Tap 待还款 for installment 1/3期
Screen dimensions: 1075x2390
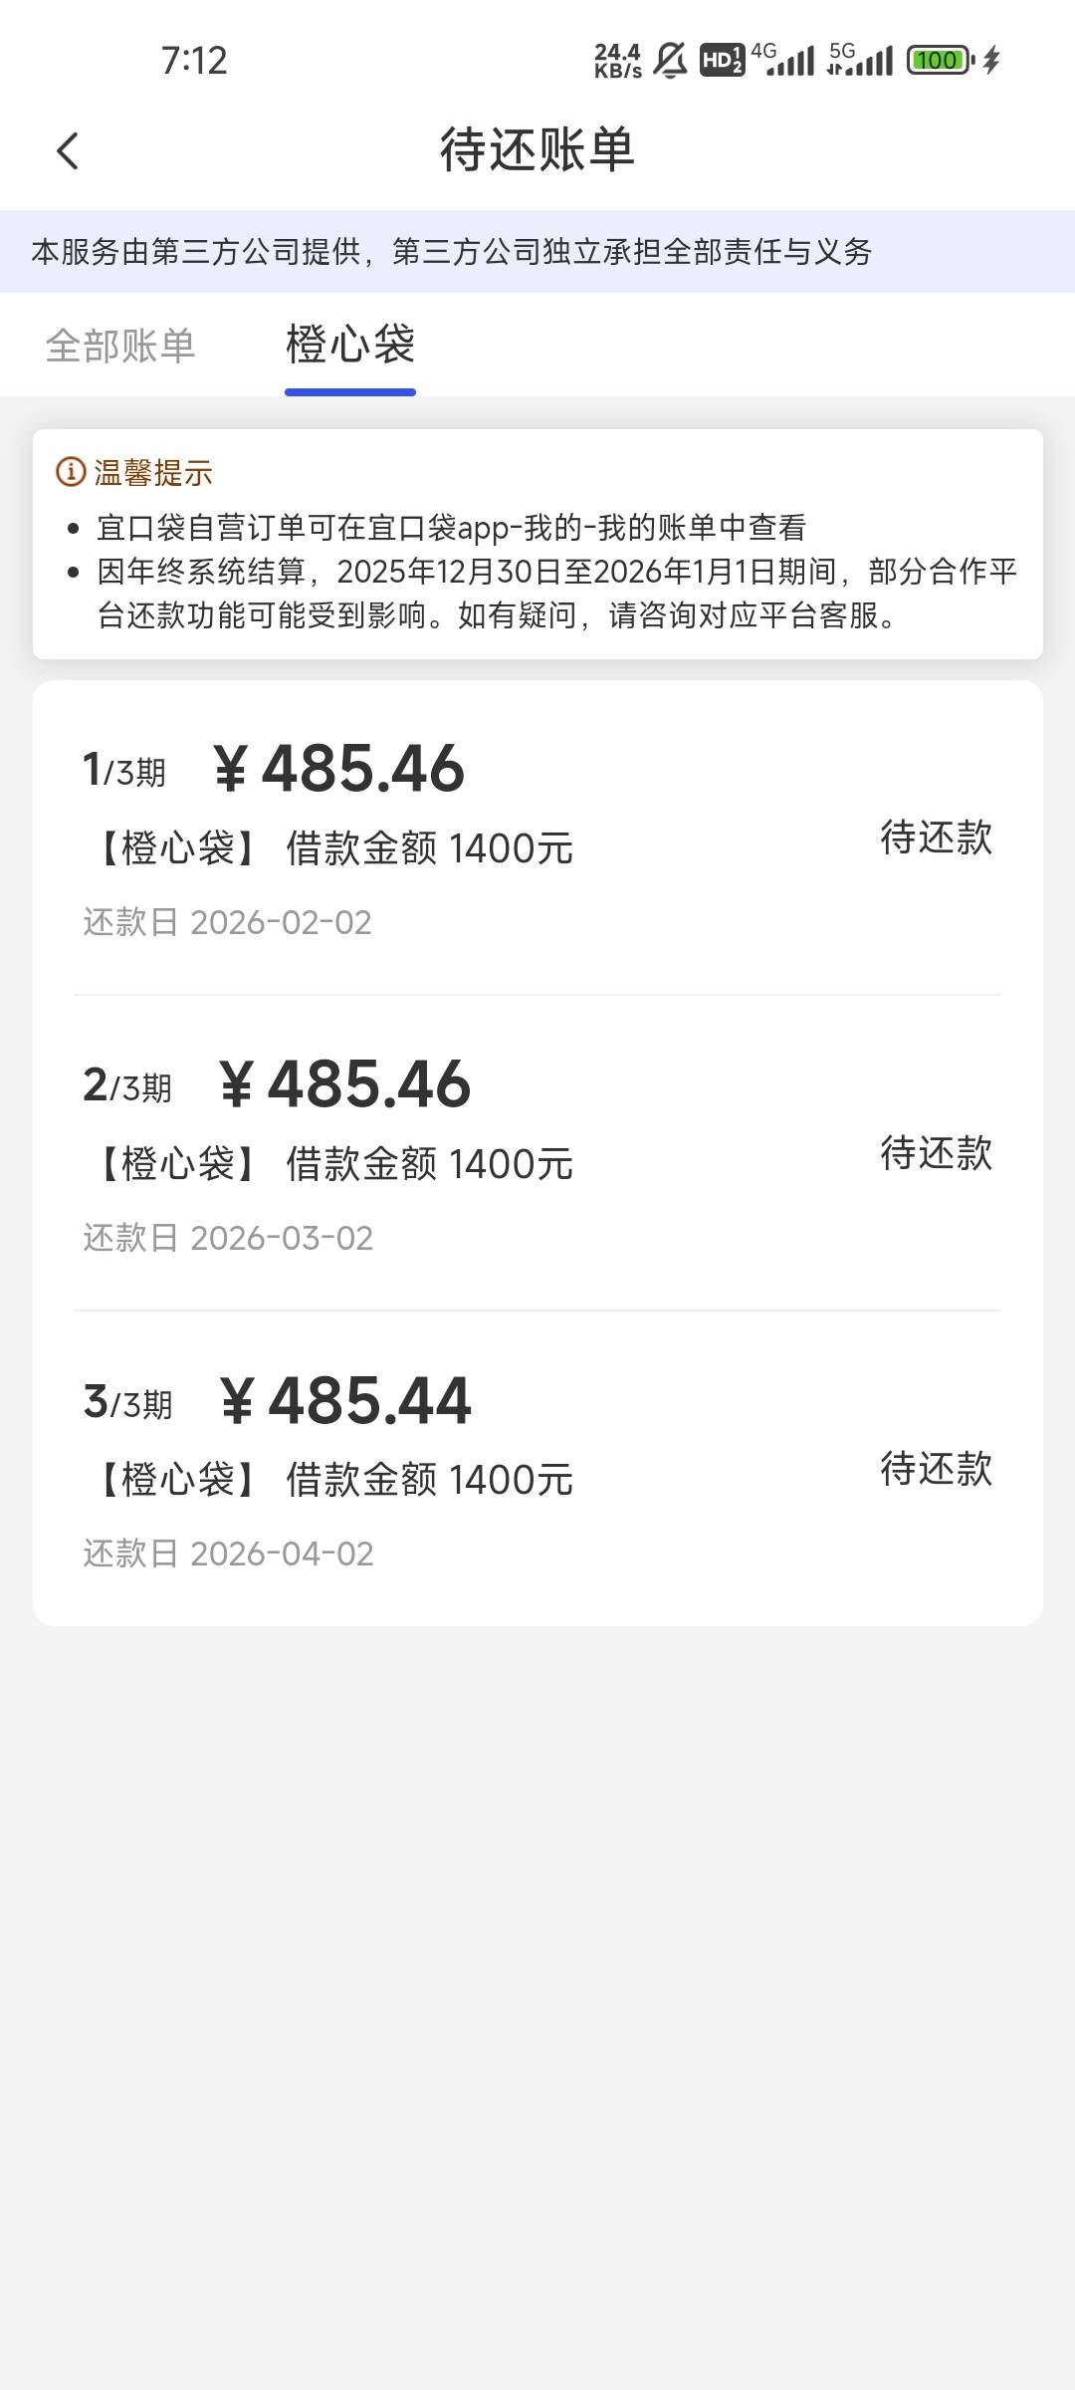(x=936, y=837)
